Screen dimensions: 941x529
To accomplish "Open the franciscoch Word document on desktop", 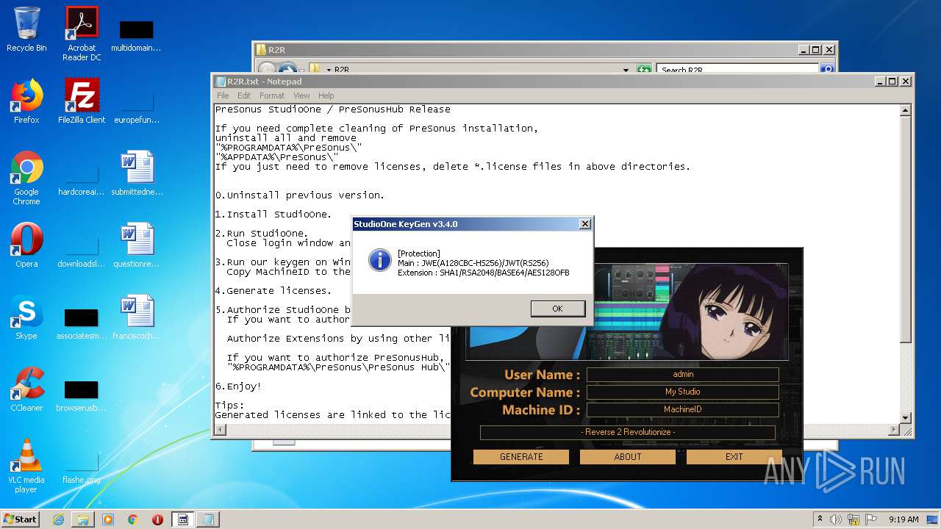I will (x=137, y=317).
